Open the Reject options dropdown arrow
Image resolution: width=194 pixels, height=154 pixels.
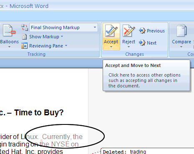pos(128,47)
